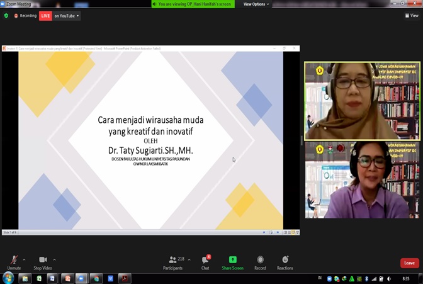423x284 pixels.
Task: Click the Adobe PDF taskbar icon
Action: point(125,278)
